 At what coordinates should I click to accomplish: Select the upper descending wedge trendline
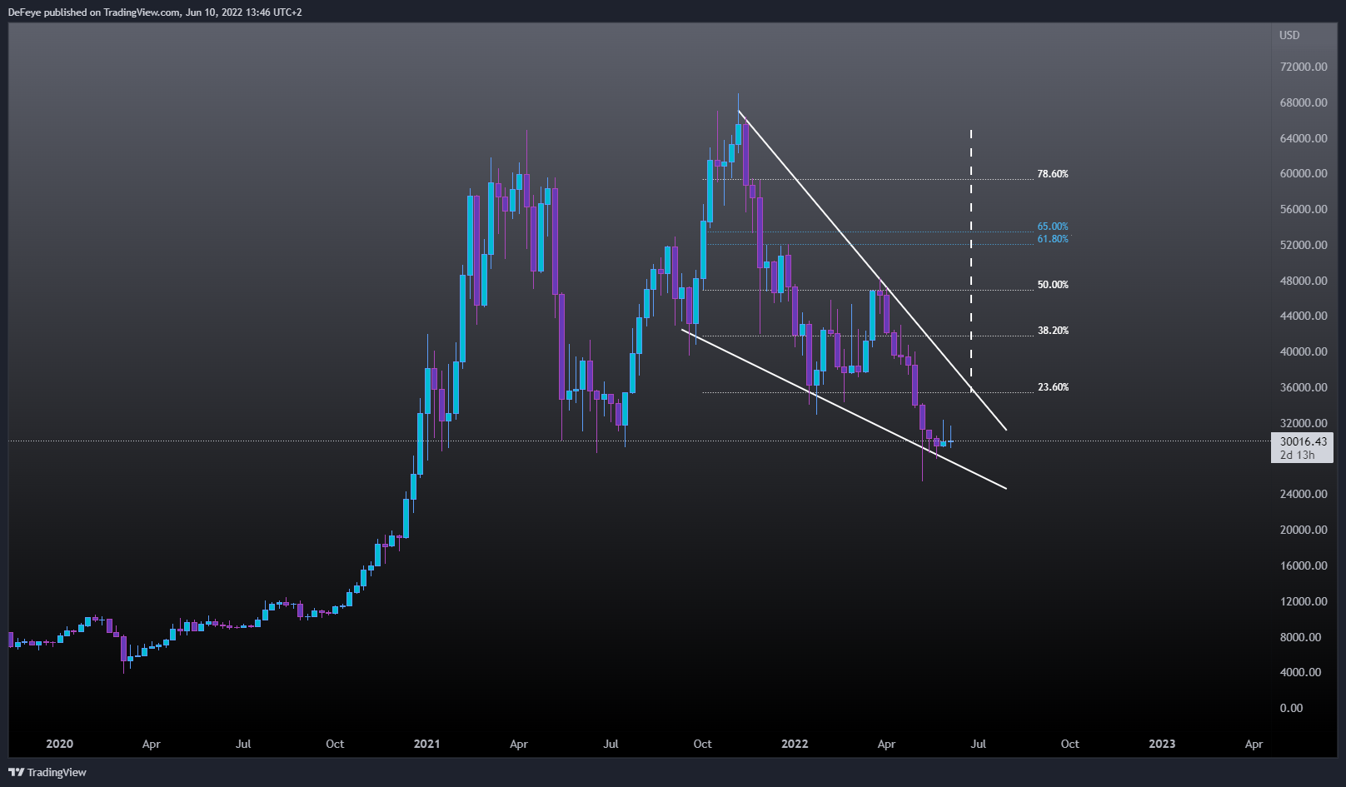click(x=872, y=270)
